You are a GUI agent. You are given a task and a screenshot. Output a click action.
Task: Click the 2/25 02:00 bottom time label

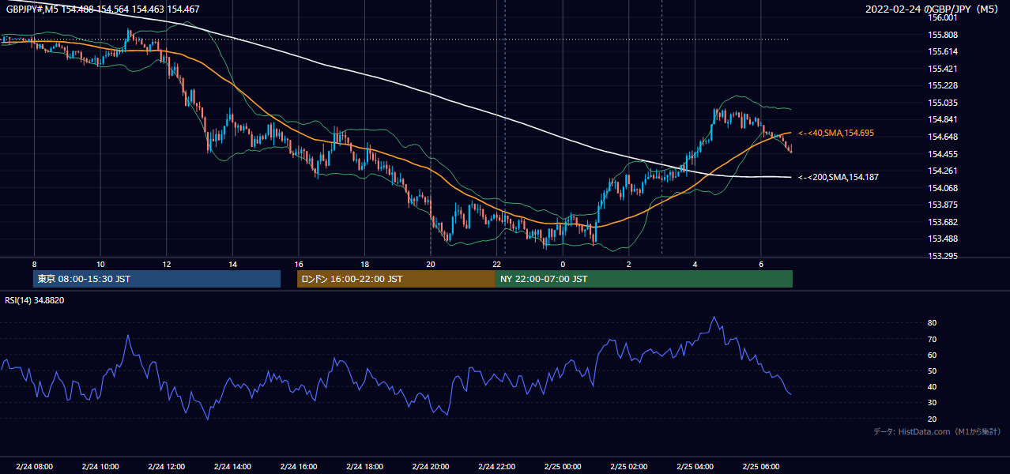629,466
